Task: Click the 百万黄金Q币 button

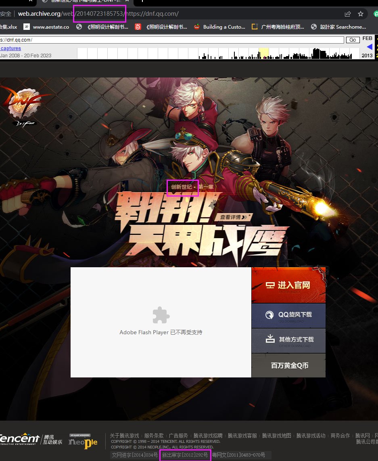Action: pyautogui.click(x=288, y=365)
